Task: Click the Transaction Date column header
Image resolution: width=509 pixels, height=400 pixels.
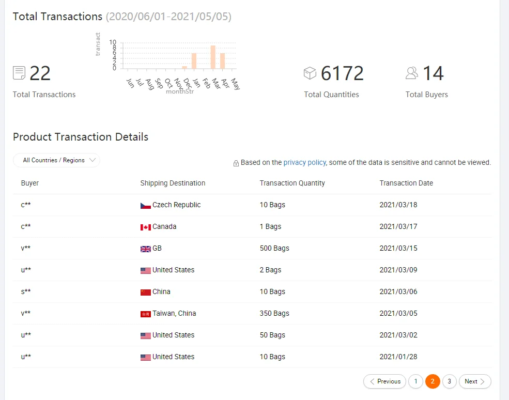Action: [x=406, y=183]
